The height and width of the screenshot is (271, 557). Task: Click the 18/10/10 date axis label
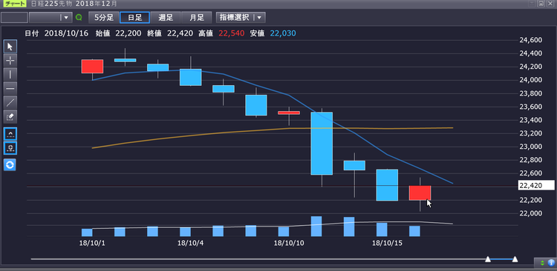[288, 243]
